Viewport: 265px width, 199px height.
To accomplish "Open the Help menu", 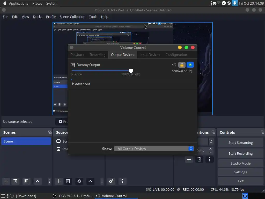I will point(105,17).
